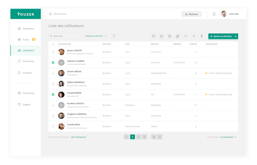Screen dimensions: 257x165
Task: Open the Utilisateurs présents dropdown
Action: click(96, 36)
